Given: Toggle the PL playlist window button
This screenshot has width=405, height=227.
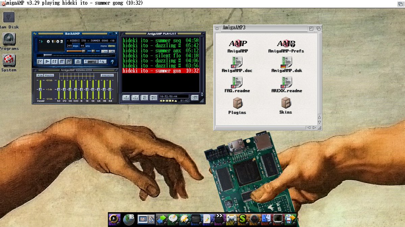Looking at the screenshot, I should tap(112, 51).
